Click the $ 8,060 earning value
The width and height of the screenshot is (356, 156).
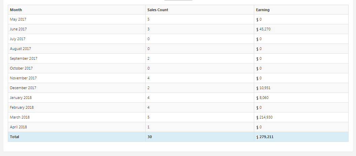click(262, 98)
